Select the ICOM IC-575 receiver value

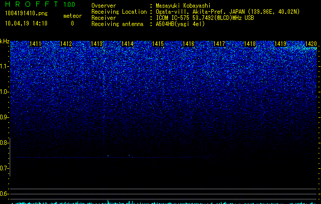point(205,18)
